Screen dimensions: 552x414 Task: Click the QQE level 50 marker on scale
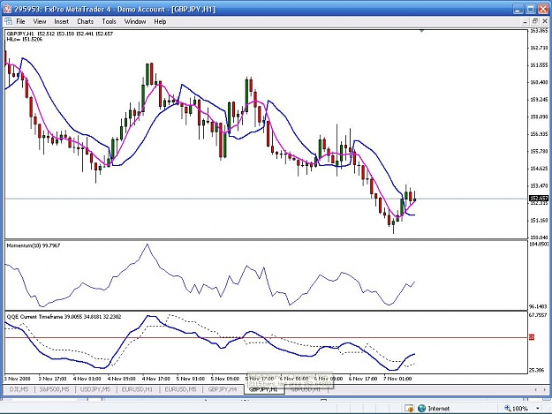tap(532, 337)
